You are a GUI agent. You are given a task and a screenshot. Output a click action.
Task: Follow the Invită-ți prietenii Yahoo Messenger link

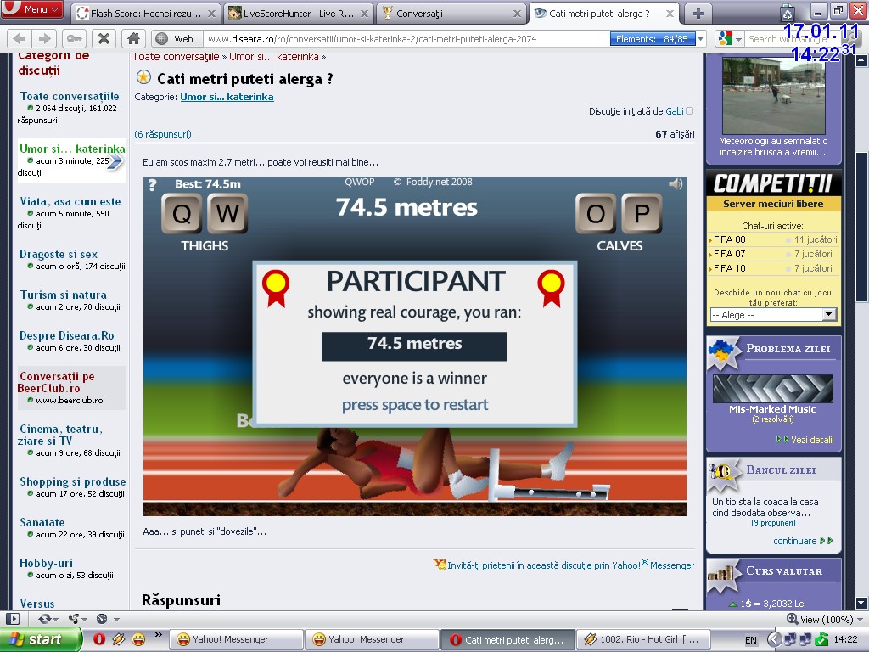tap(570, 565)
